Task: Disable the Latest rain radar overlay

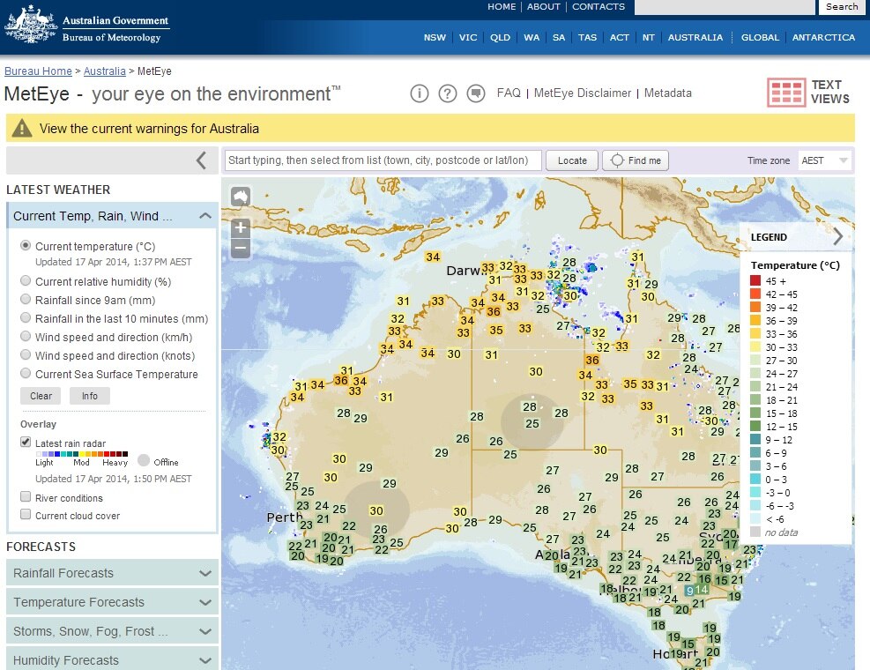Action: click(x=26, y=442)
